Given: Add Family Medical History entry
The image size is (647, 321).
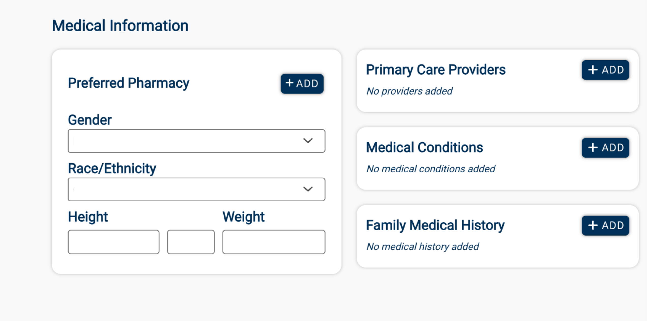Looking at the screenshot, I should (605, 225).
